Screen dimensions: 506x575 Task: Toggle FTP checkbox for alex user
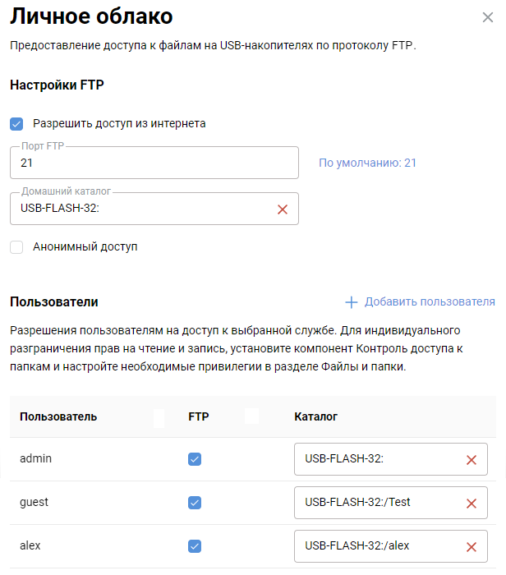(195, 546)
